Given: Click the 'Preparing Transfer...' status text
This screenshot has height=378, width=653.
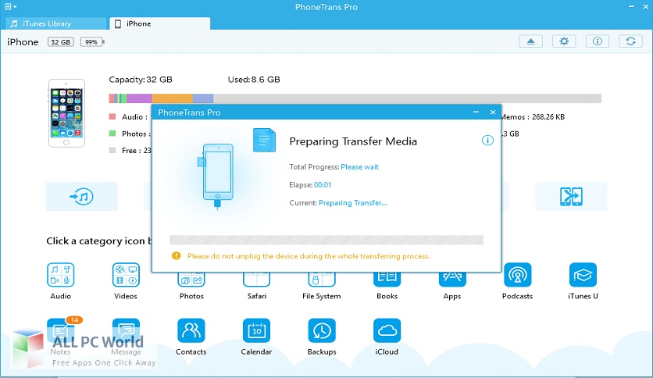Looking at the screenshot, I should tap(353, 203).
